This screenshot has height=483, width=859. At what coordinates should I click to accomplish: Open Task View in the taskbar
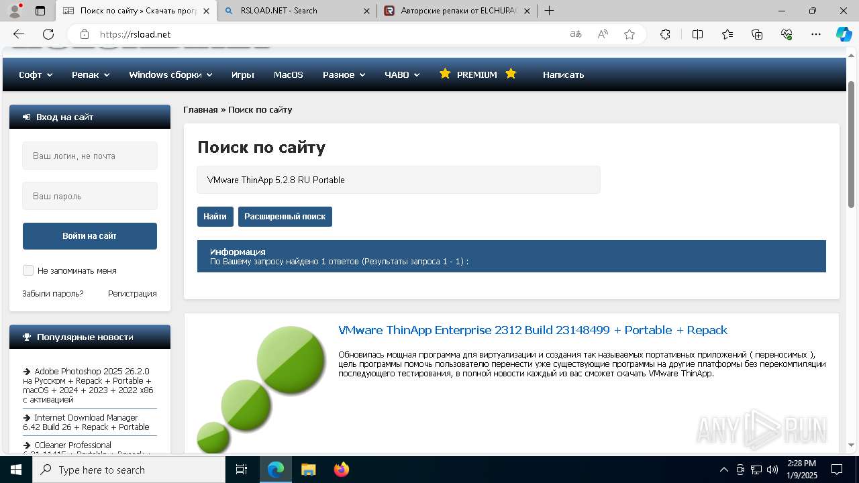(242, 470)
